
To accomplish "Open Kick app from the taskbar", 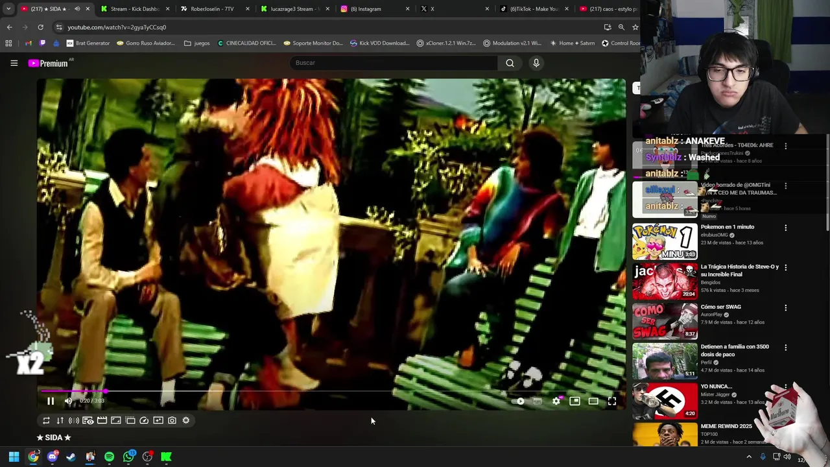I will pos(166,457).
